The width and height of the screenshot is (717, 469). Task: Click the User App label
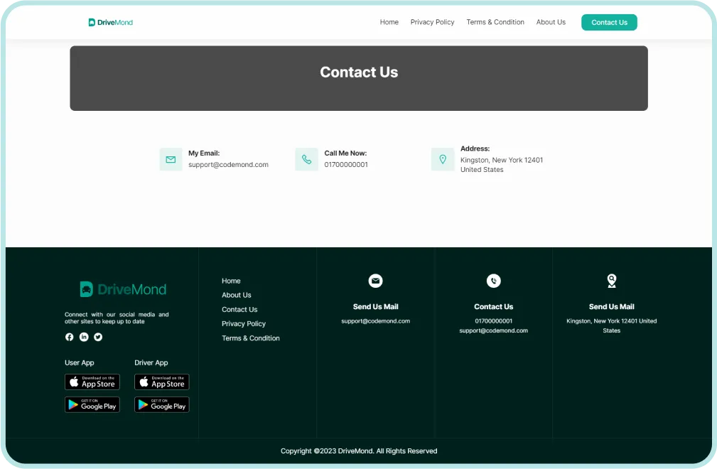click(79, 362)
